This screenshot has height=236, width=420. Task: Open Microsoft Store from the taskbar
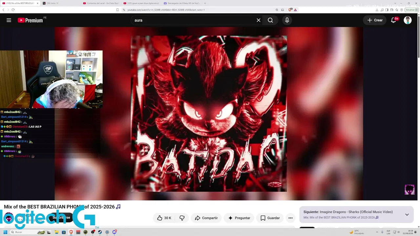pyautogui.click(x=64, y=232)
